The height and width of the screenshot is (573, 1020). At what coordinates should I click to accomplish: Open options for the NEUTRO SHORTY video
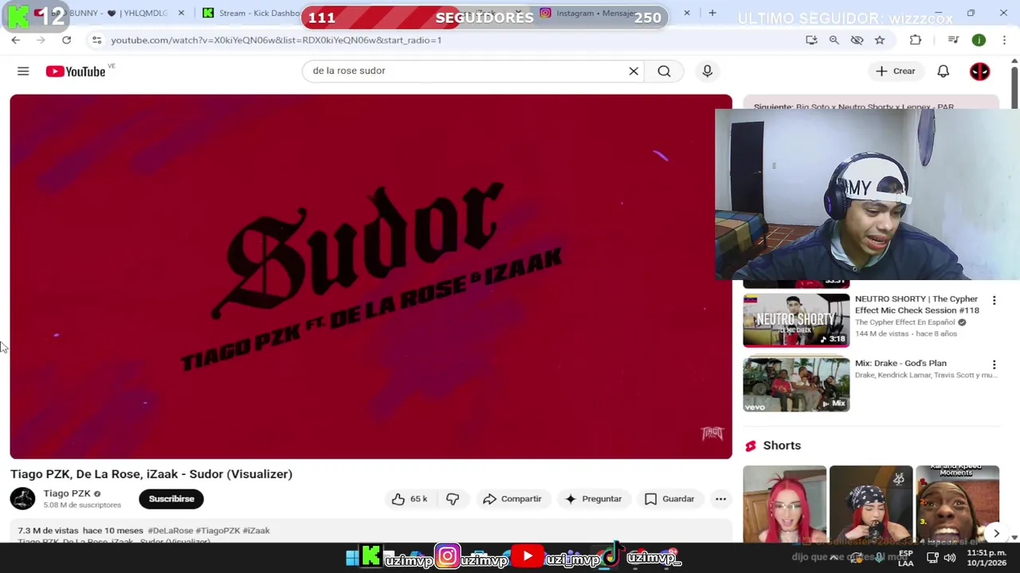coord(994,300)
